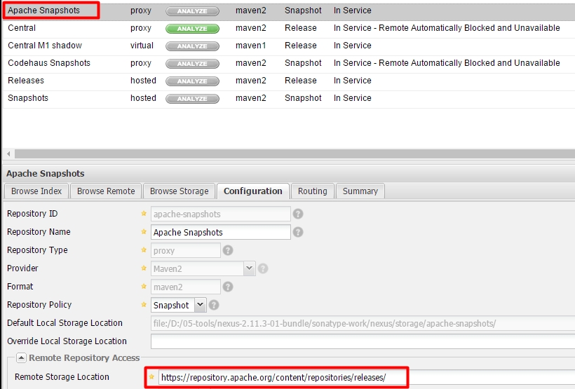
Task: Click the Repository Name input field
Action: click(221, 232)
